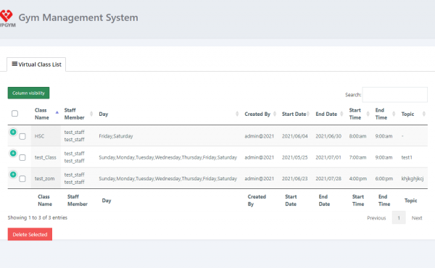Check the test_Class row checkbox
The height and width of the screenshot is (268, 435).
[22, 158]
